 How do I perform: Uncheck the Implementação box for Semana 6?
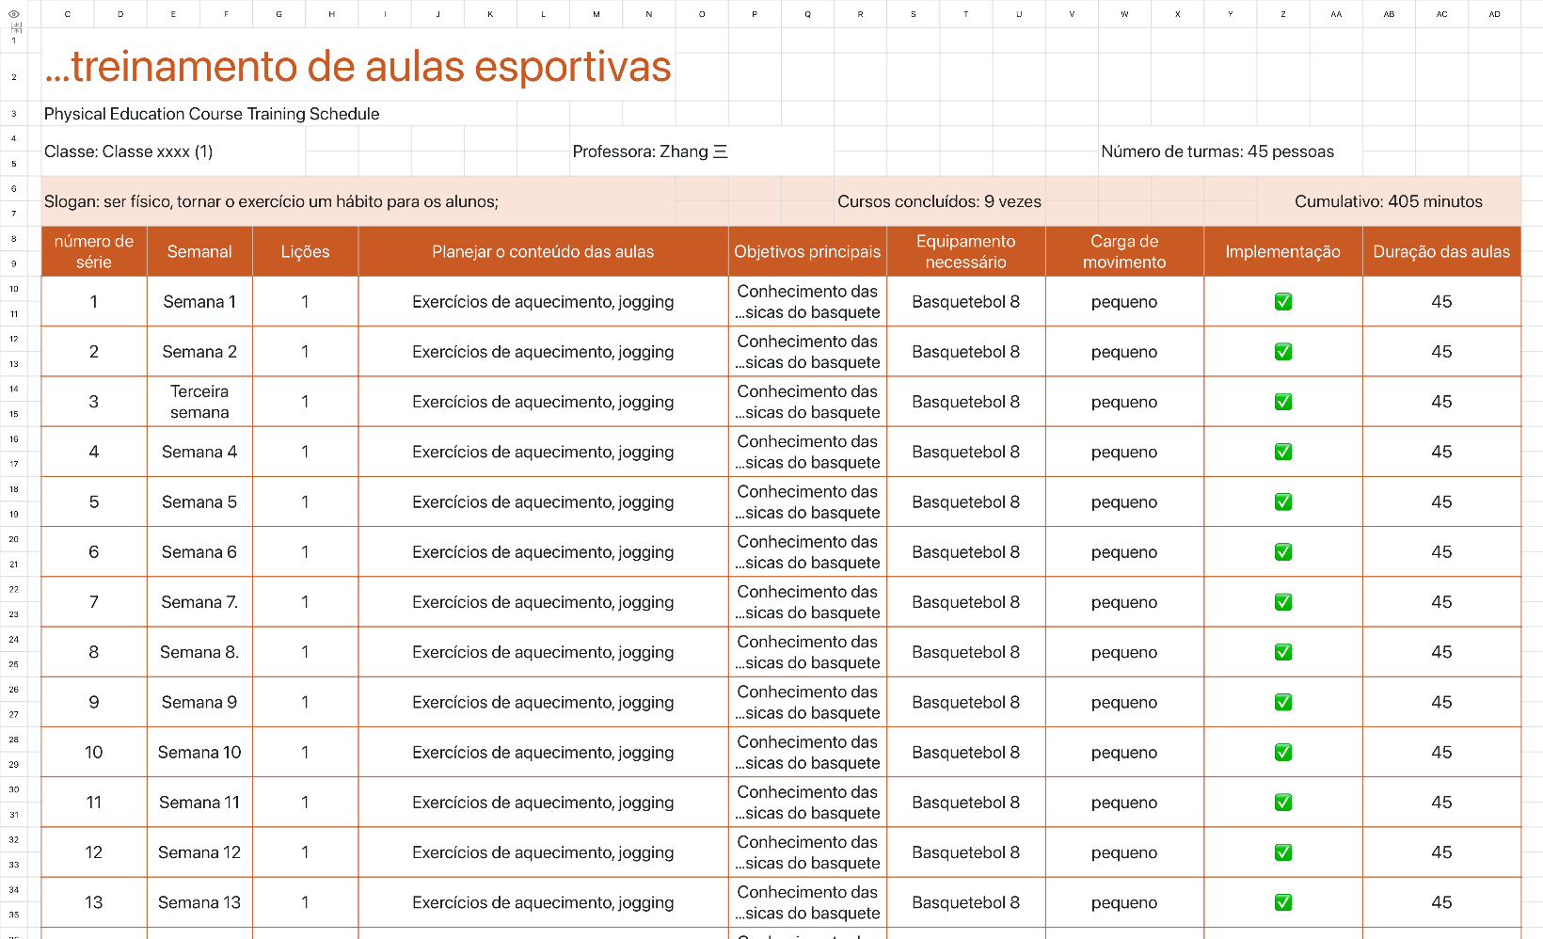pyautogui.click(x=1282, y=552)
